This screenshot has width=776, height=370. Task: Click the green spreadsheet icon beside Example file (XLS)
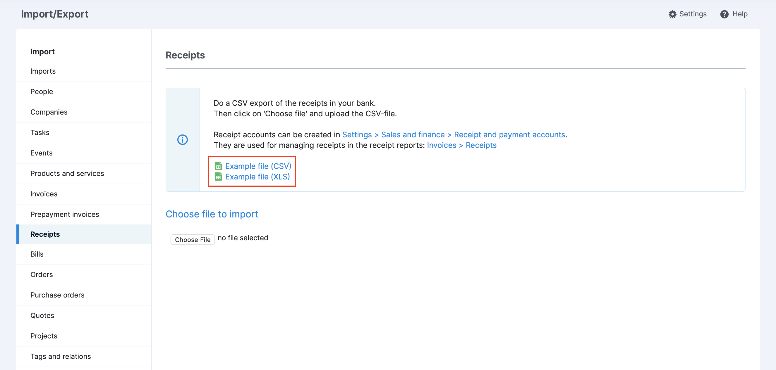(218, 177)
